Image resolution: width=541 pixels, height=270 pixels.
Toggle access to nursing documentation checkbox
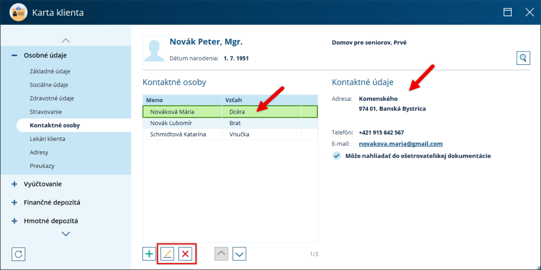click(337, 156)
